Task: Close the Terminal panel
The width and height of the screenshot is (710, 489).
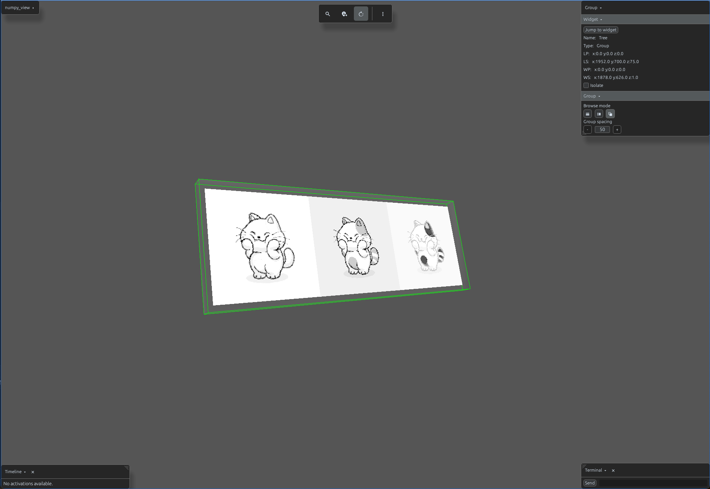Action: tap(613, 470)
